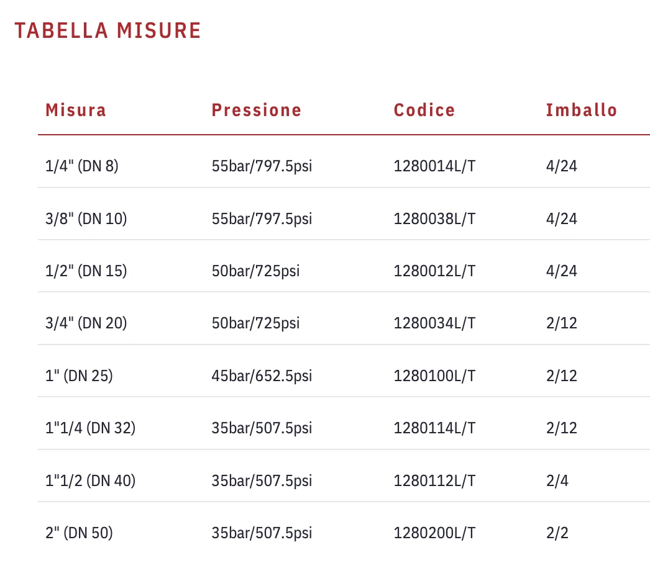This screenshot has height=586, width=650.
Task: Click the Pressione column header
Action: tap(257, 110)
